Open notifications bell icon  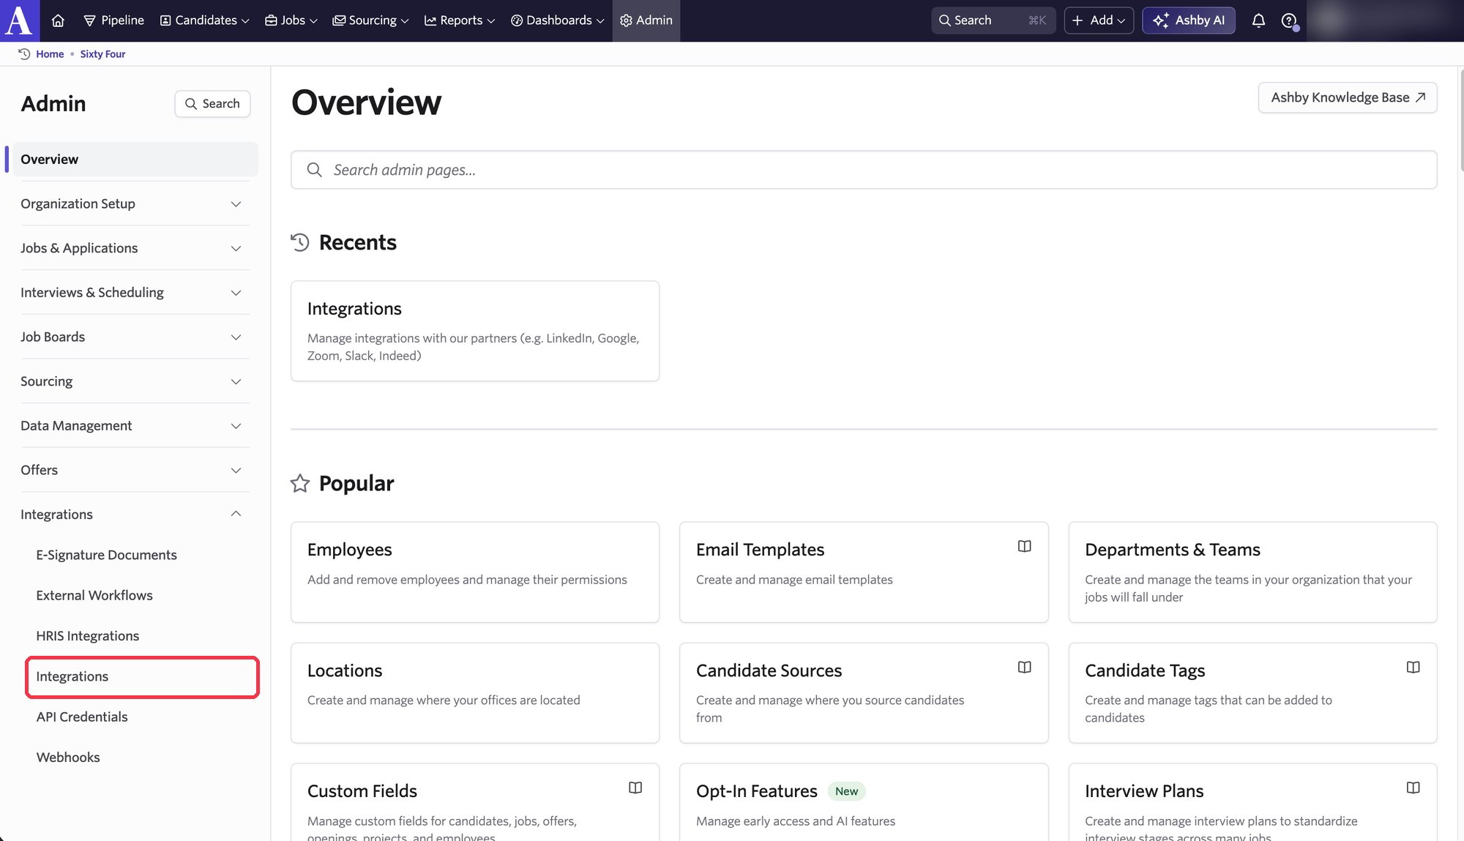[1258, 20]
